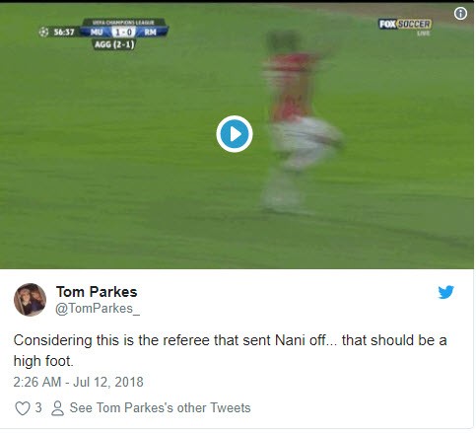Screen dimensions: 476x433
Task: Open Tom Parkes's profile avatar
Action: pyautogui.click(x=30, y=300)
